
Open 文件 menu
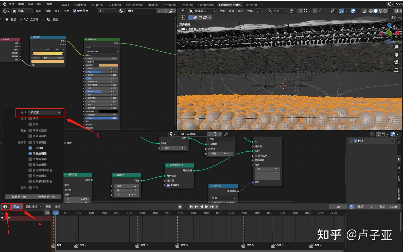(x=12, y=4)
